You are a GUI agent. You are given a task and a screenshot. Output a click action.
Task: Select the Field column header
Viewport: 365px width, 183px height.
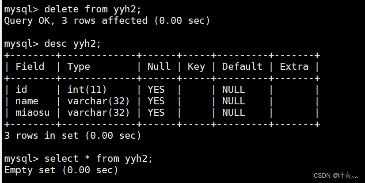coord(30,67)
